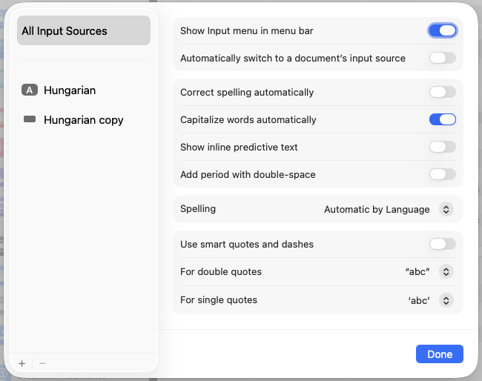Viewport: 482px width, 381px height.
Task: Click the minus icon to remove input source
Action: (42, 363)
